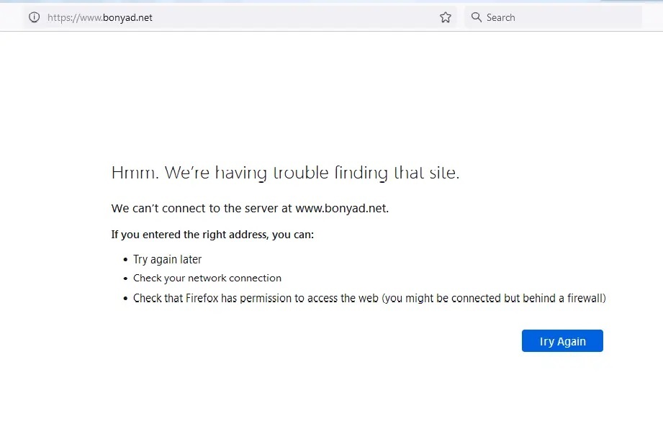Click the magnifying glass icon in the search bar
The image size is (663, 439).
pyautogui.click(x=476, y=17)
